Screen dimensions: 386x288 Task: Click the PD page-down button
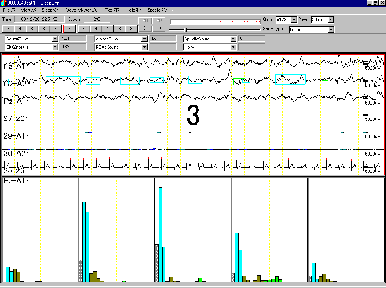tap(159, 20)
